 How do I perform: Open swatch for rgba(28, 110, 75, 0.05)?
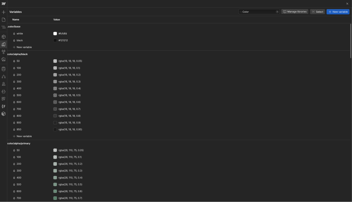(x=55, y=150)
